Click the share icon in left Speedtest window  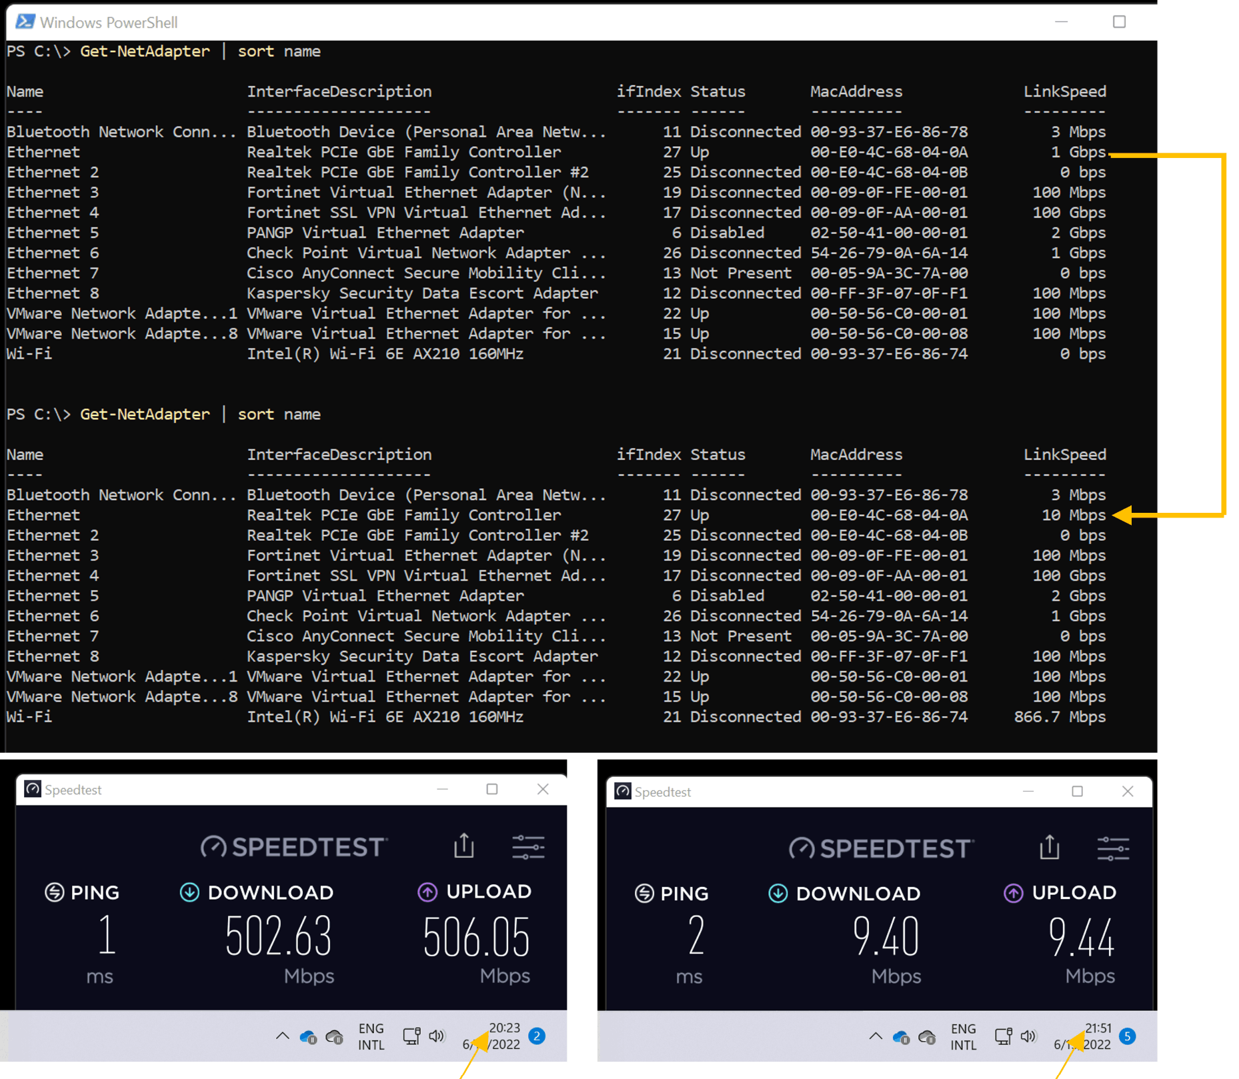[464, 846]
